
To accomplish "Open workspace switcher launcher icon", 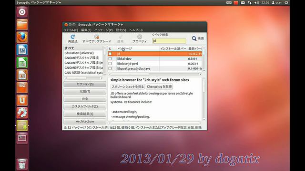I will click(22, 138).
